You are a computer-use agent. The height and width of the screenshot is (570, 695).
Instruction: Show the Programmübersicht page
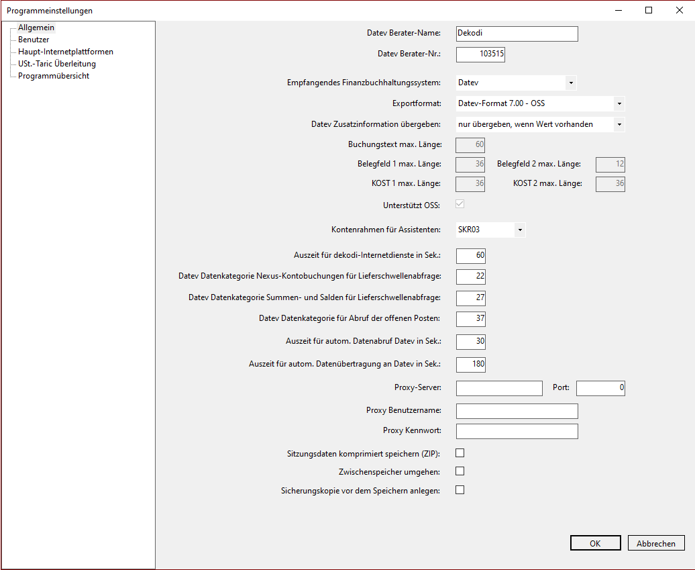tap(54, 76)
